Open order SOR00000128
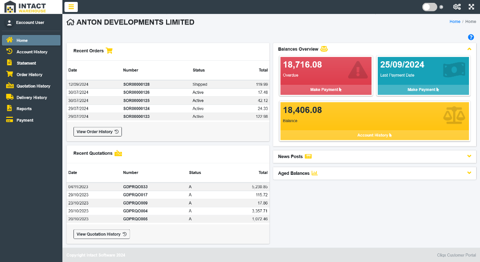Screen dimensions: 480x262 click(x=136, y=84)
